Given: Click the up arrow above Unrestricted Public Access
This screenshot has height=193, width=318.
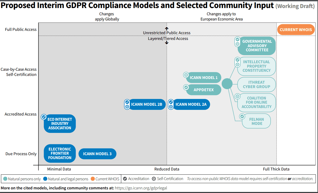Looking at the screenshot, I should (x=167, y=28).
